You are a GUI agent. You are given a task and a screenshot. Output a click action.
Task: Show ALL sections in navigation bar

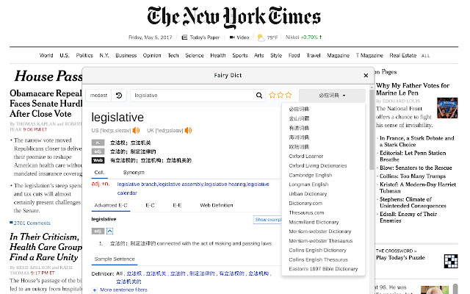426,56
